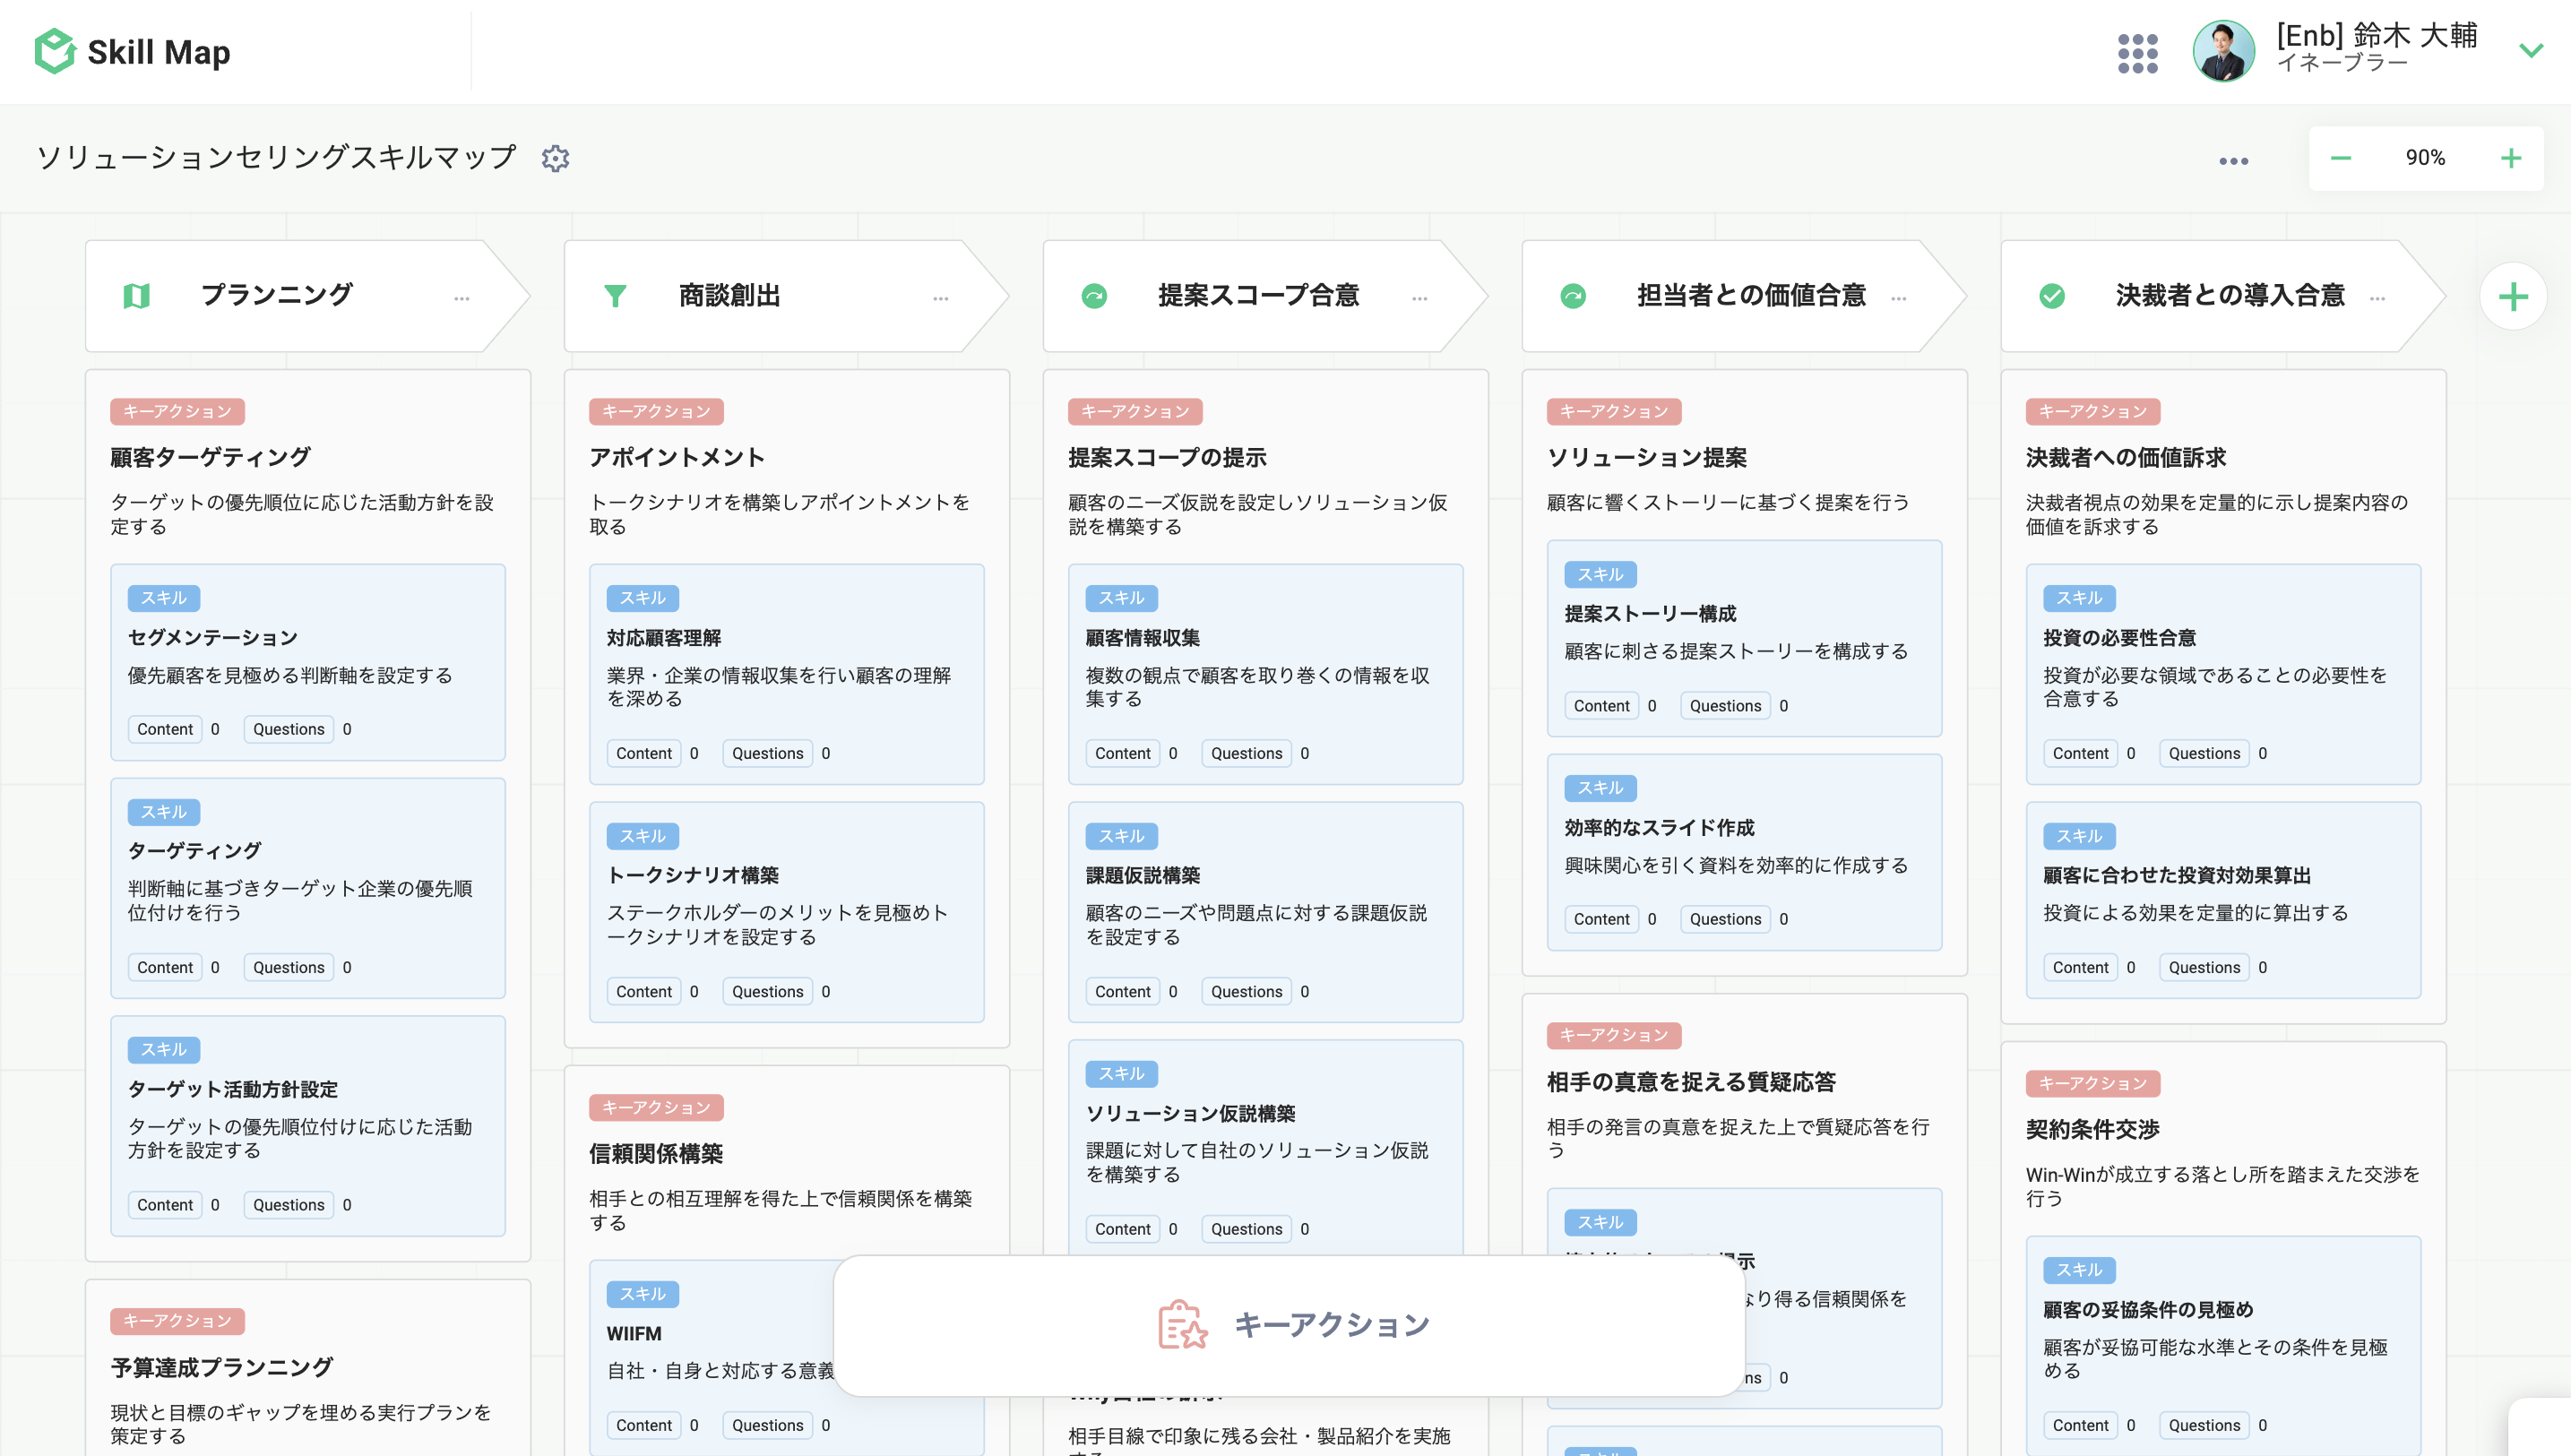2571x1456 pixels.
Task: Click the Skill Map logo icon
Action: coord(55,51)
